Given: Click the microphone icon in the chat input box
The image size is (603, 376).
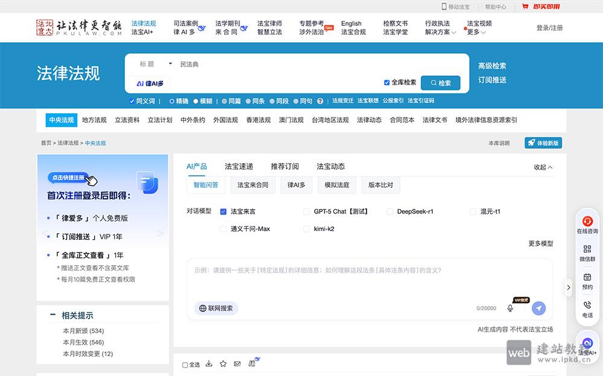Looking at the screenshot, I should tap(511, 308).
